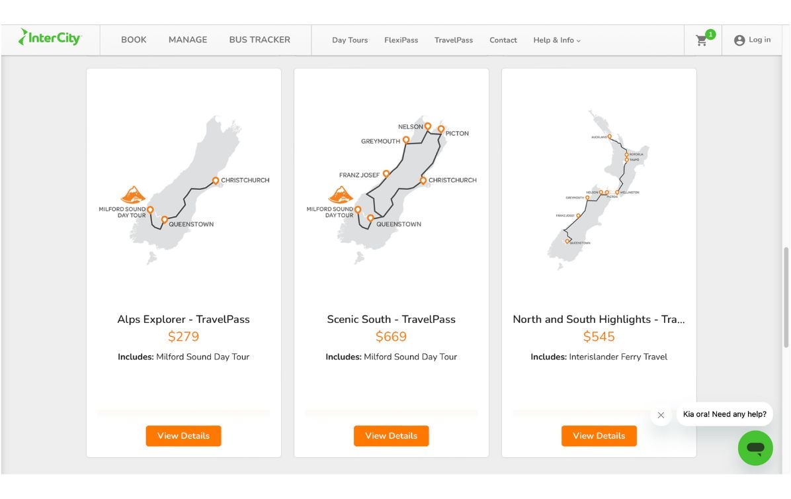
Task: Click the Christchurch pin on Alps Explorer map
Action: pyautogui.click(x=216, y=181)
